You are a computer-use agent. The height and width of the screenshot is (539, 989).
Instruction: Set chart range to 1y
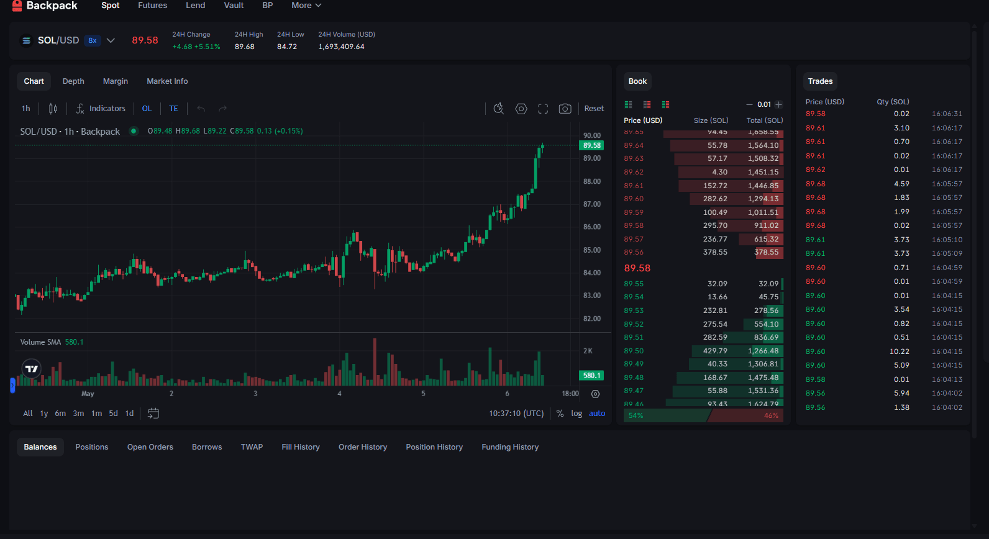coord(44,414)
